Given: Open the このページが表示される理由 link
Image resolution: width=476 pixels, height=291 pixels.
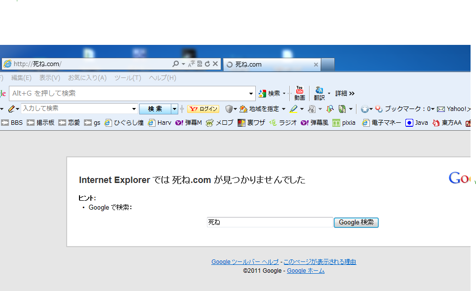Looking at the screenshot, I should click(320, 262).
